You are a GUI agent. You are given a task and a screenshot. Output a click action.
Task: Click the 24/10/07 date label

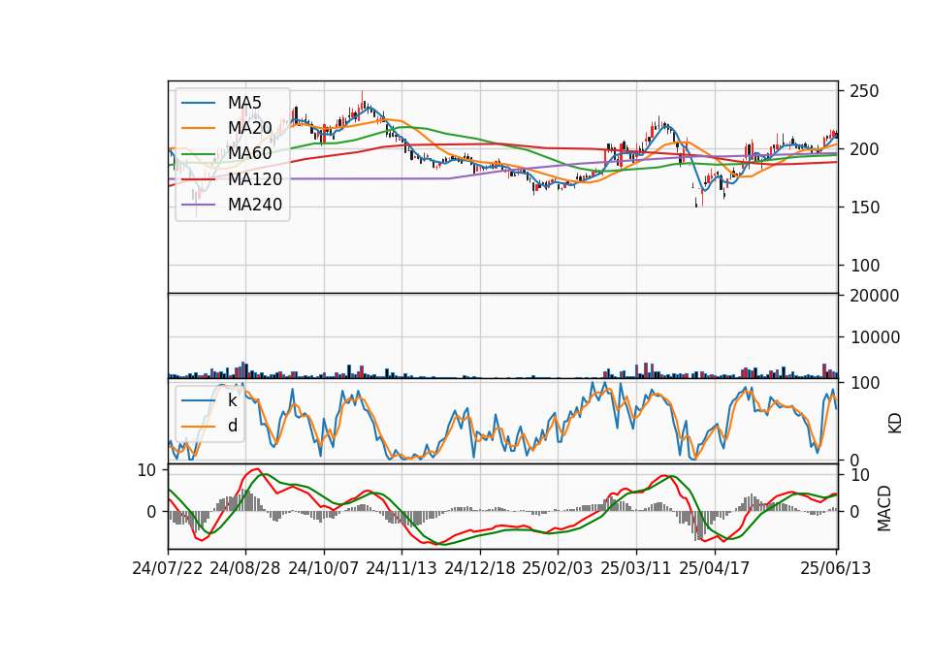pos(324,568)
